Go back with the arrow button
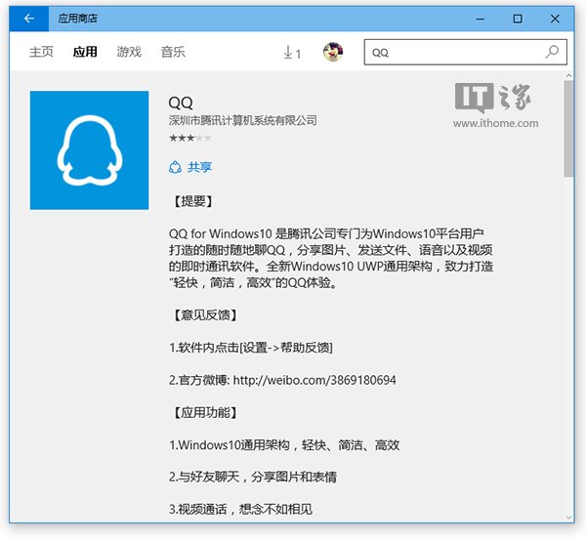This screenshot has width=586, height=542. 28,19
